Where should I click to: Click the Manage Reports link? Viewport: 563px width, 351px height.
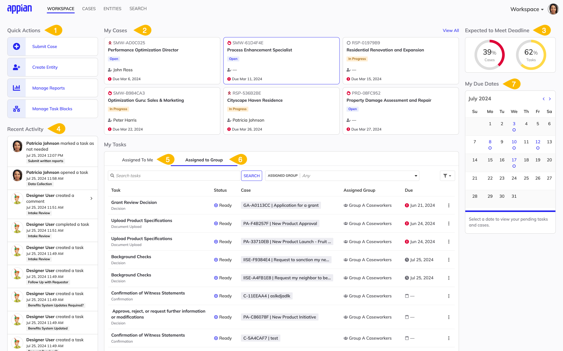(x=48, y=88)
